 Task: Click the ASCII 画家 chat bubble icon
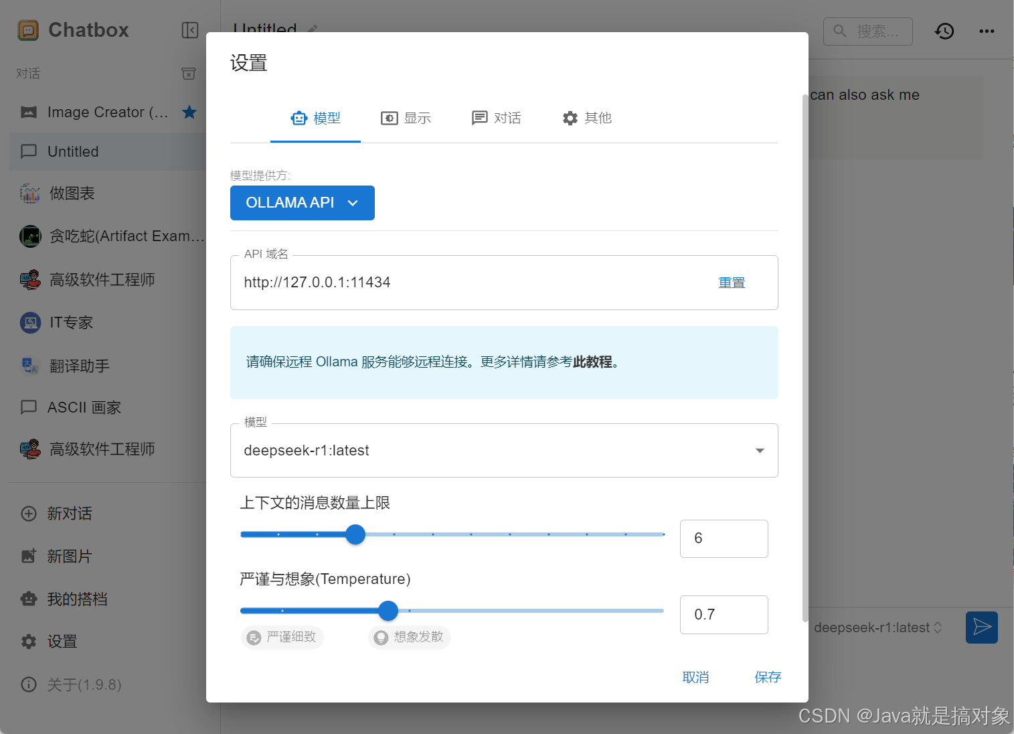(29, 407)
